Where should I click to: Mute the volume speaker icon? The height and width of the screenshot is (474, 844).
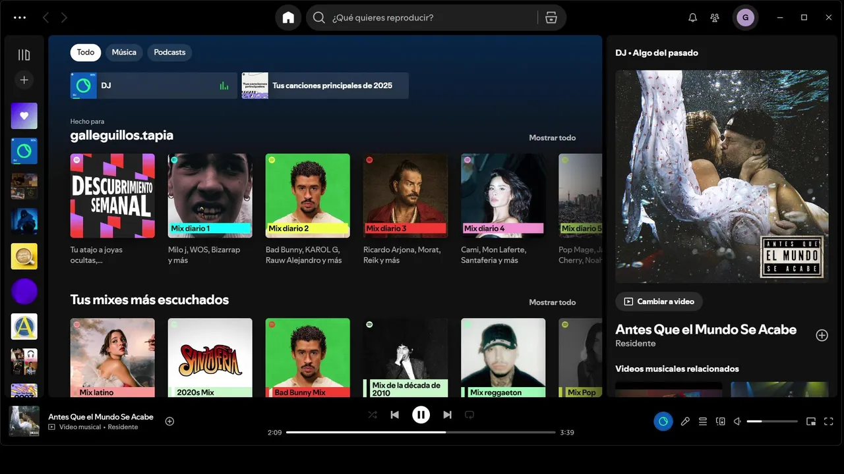click(x=738, y=421)
